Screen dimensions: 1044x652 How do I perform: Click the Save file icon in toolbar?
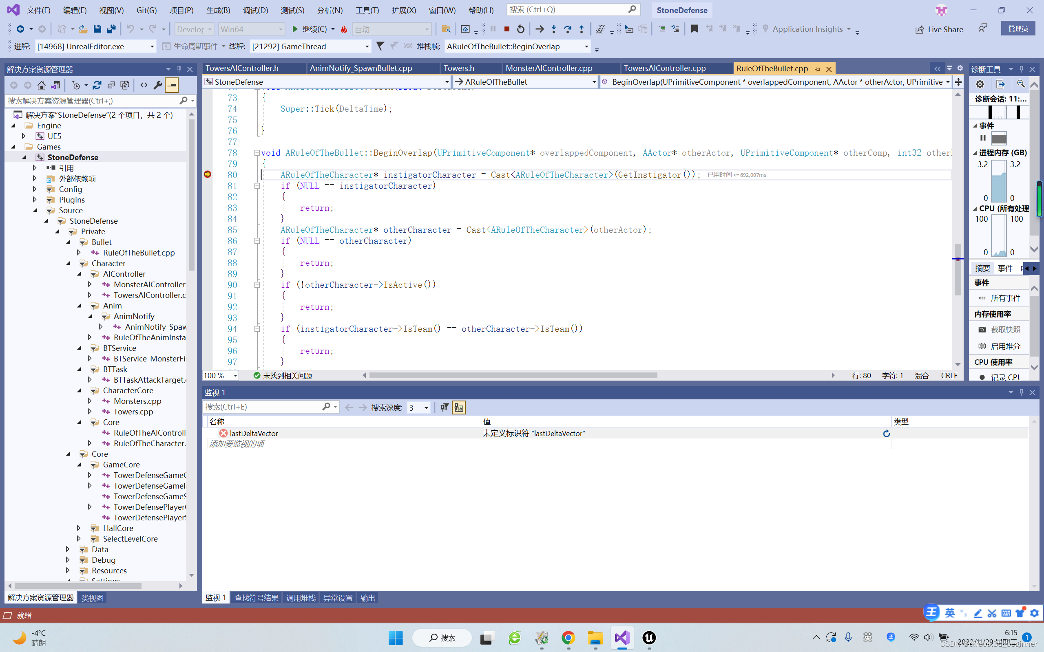97,29
